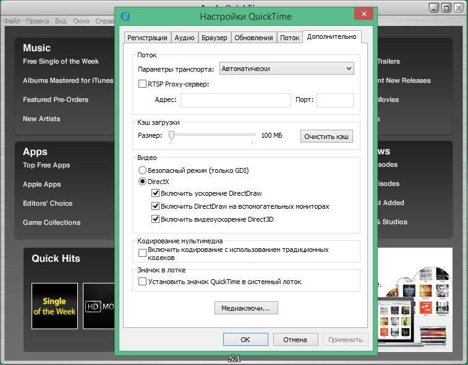Uncheck DirectDraw на вспомогательных мониторах
468x365 pixels.
155,206
